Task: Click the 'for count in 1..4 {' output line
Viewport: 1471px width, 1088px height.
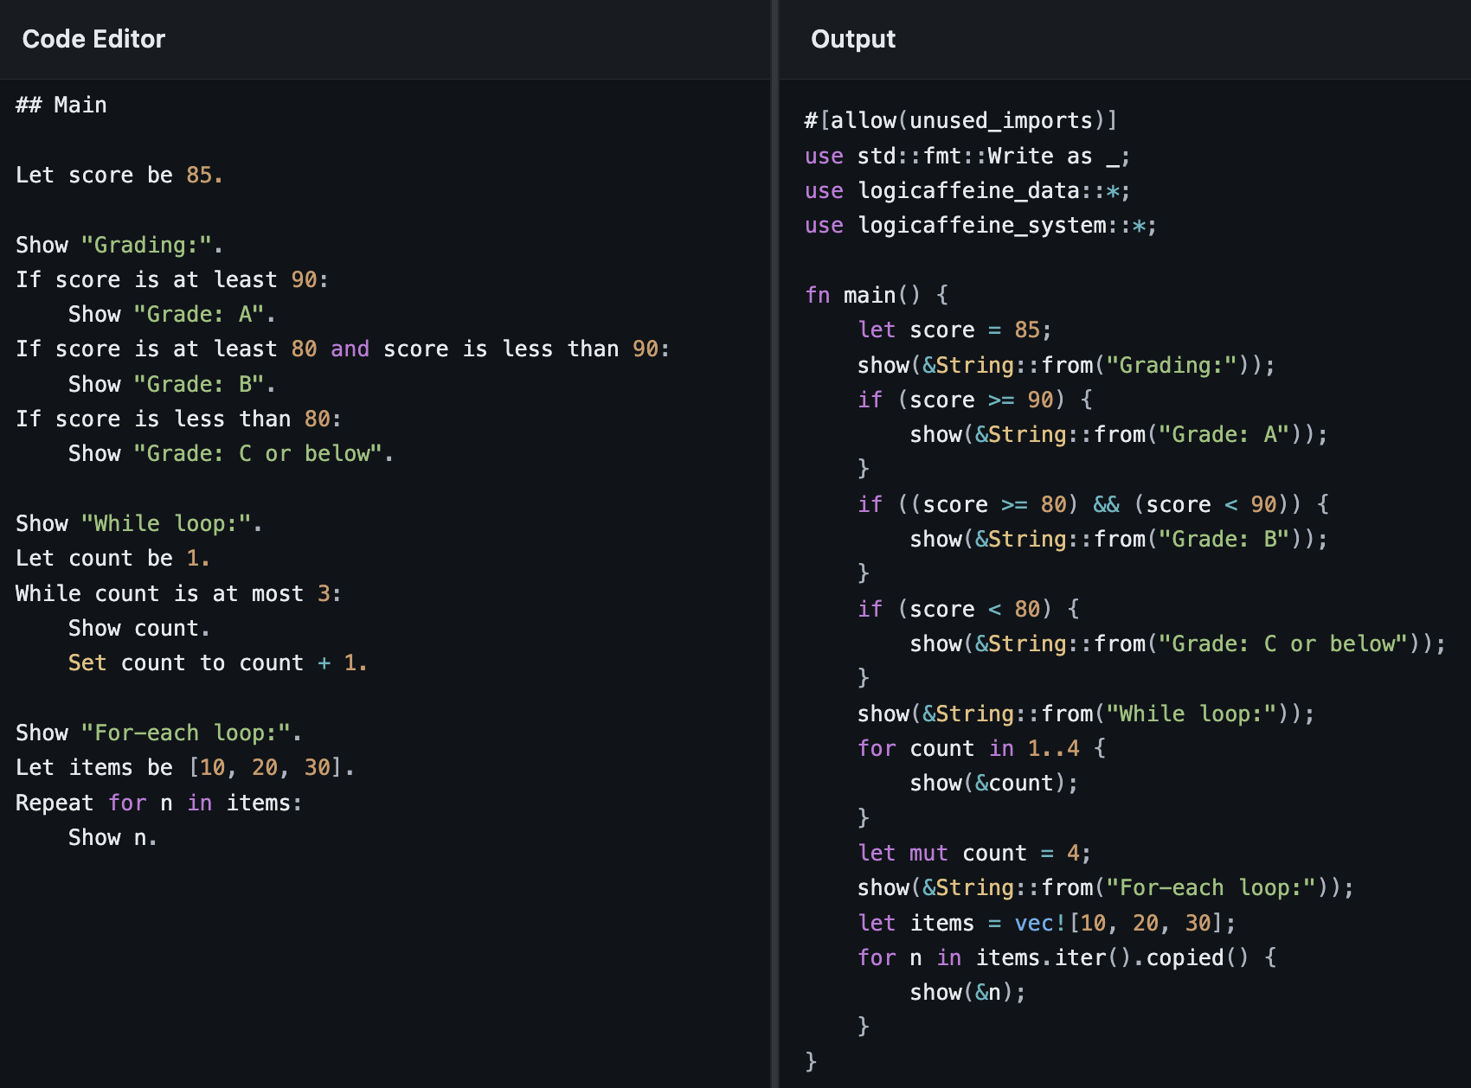Action: click(980, 748)
